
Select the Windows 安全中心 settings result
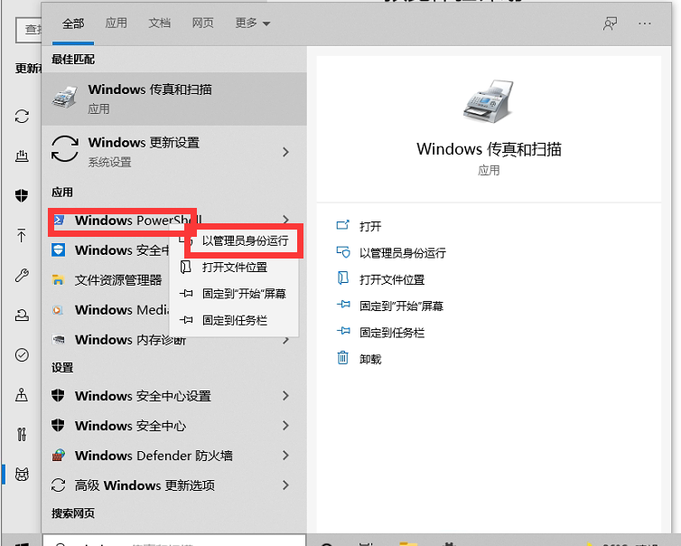point(130,426)
